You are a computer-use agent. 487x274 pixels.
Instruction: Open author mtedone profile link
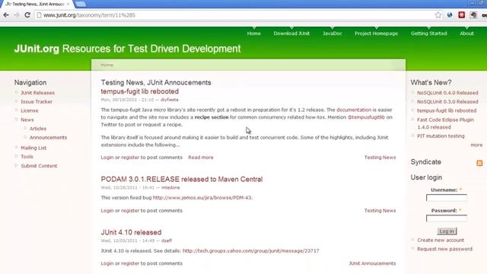click(x=170, y=188)
